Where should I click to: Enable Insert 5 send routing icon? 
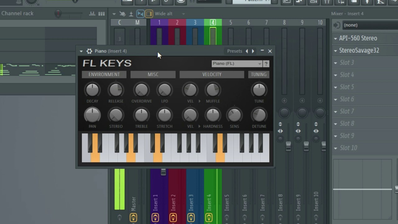[x=227, y=217]
